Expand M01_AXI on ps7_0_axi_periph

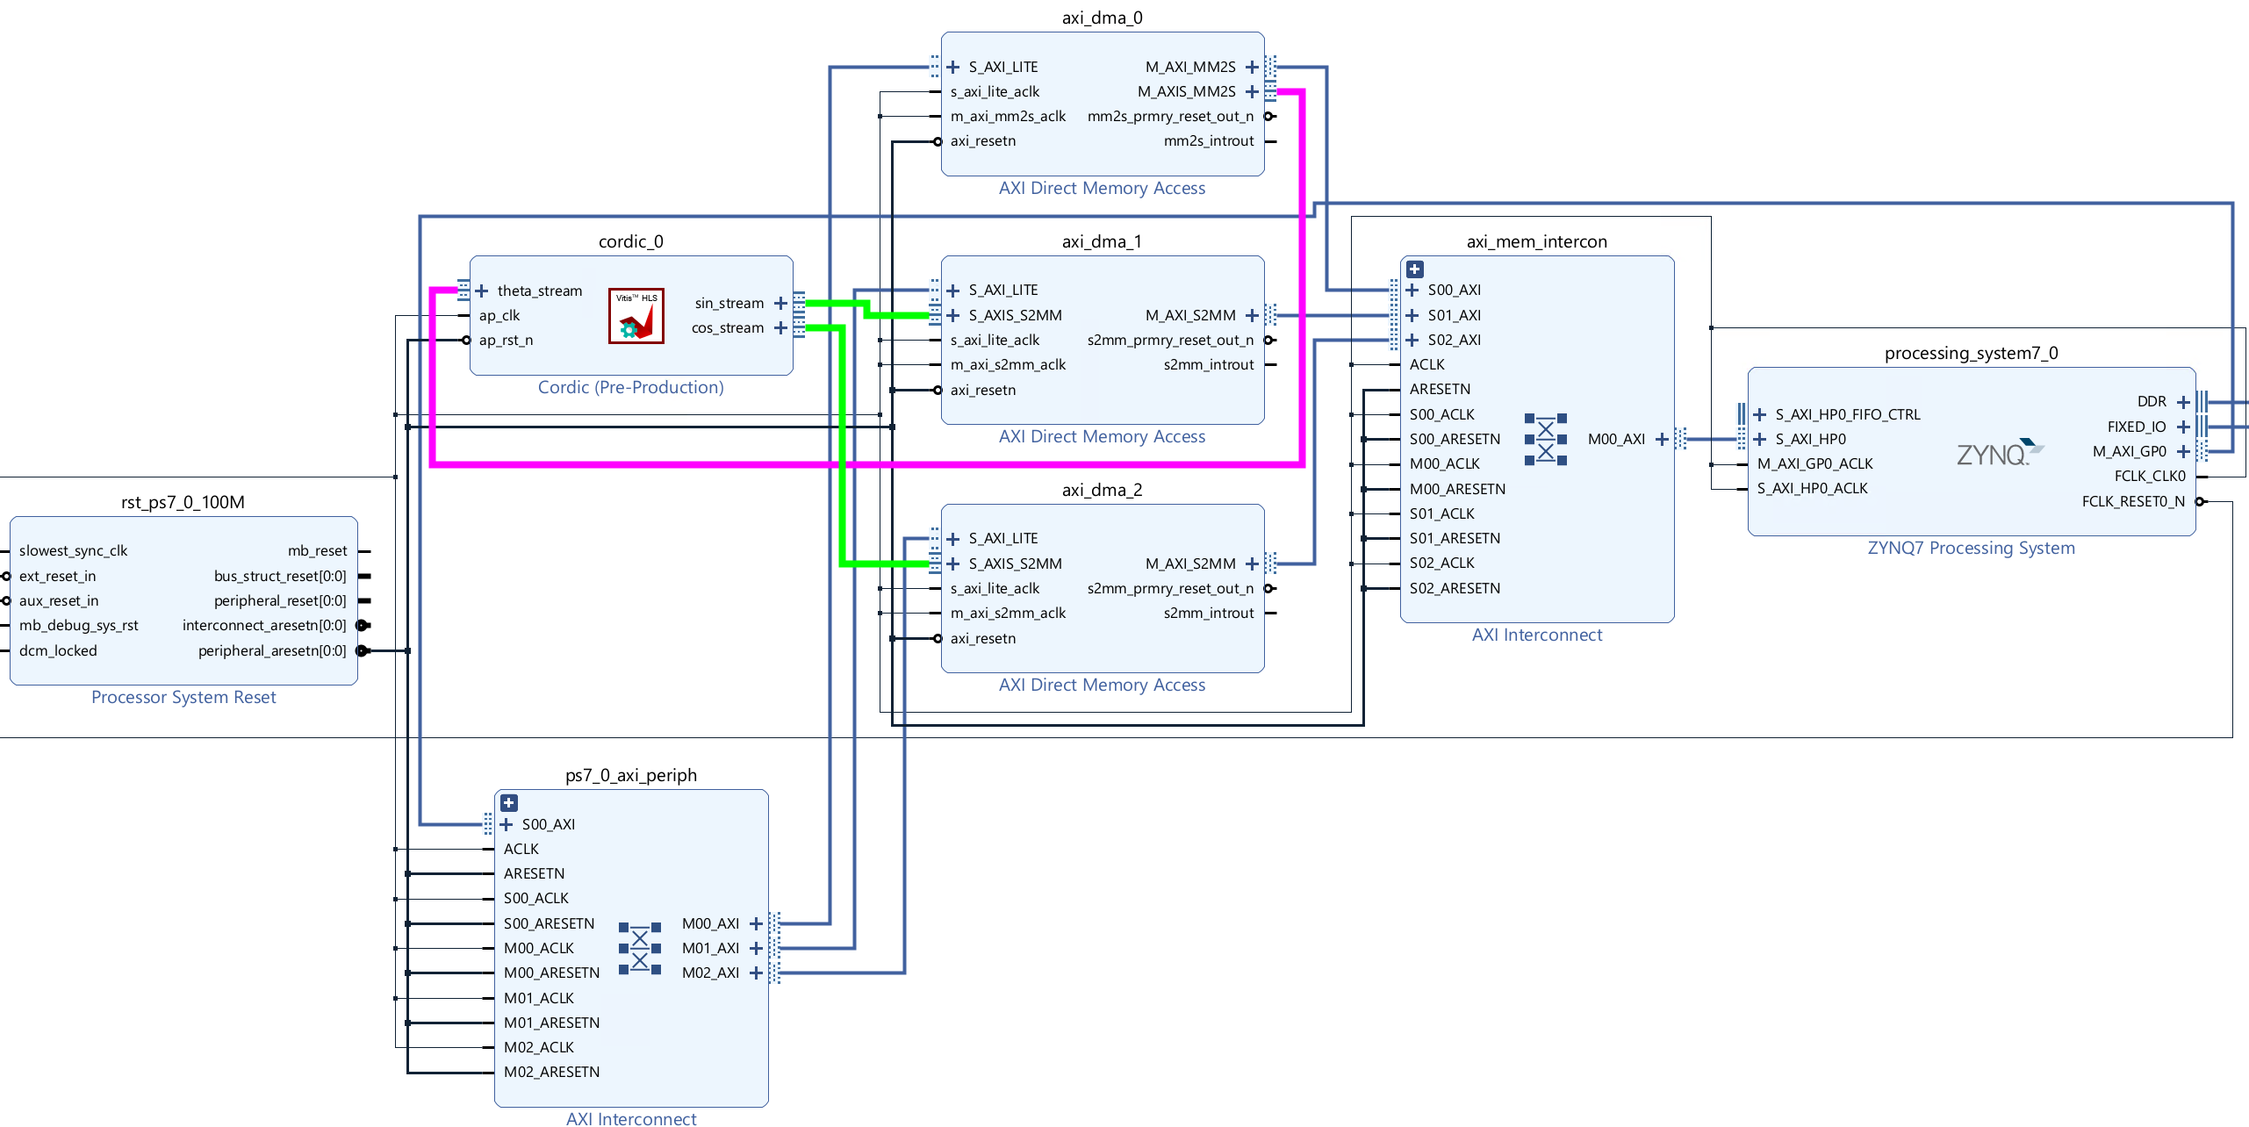756,948
